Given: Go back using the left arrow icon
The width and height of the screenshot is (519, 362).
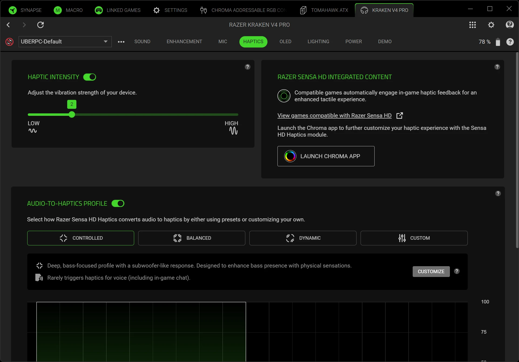Looking at the screenshot, I should pos(8,25).
